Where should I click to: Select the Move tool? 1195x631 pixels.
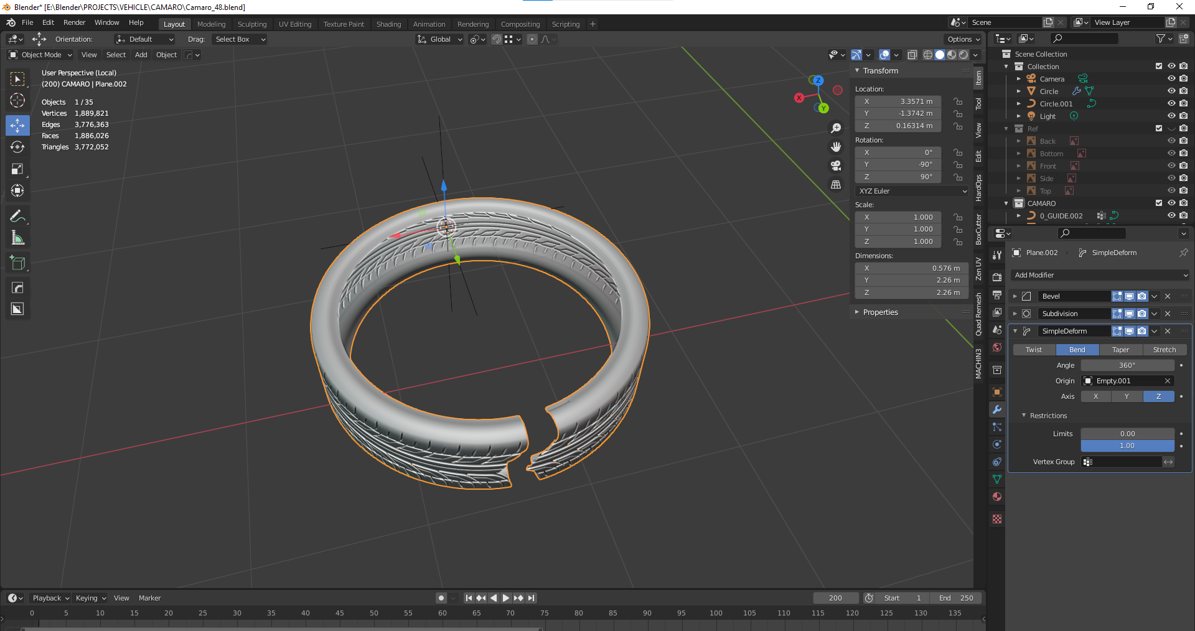pyautogui.click(x=17, y=125)
